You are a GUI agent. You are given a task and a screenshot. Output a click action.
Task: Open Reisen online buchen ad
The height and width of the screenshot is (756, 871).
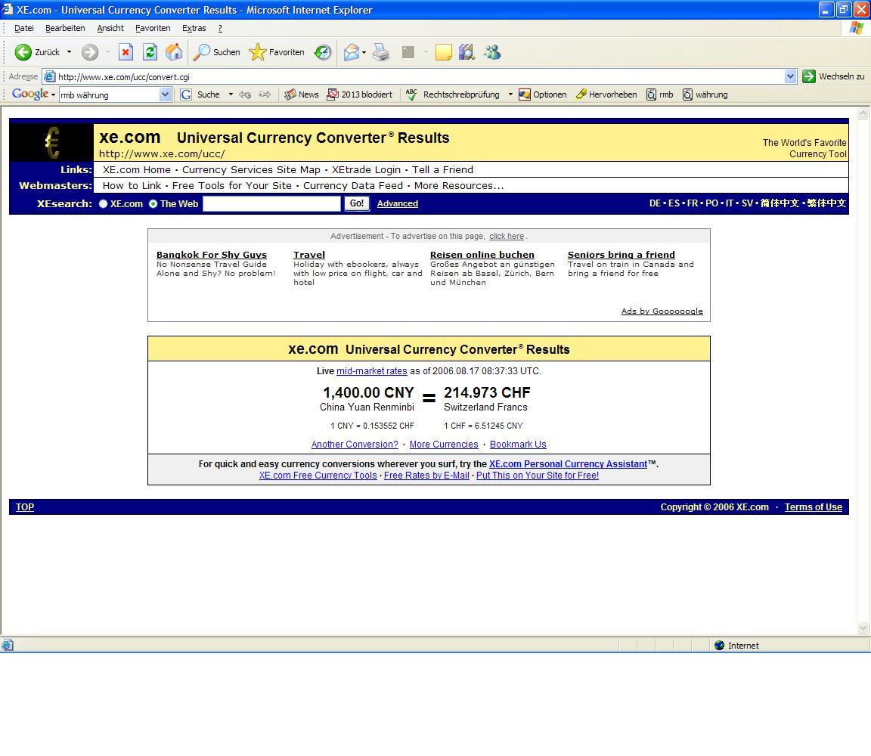point(482,255)
